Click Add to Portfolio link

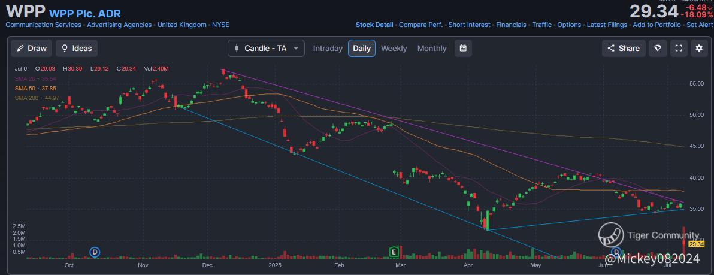coord(656,25)
